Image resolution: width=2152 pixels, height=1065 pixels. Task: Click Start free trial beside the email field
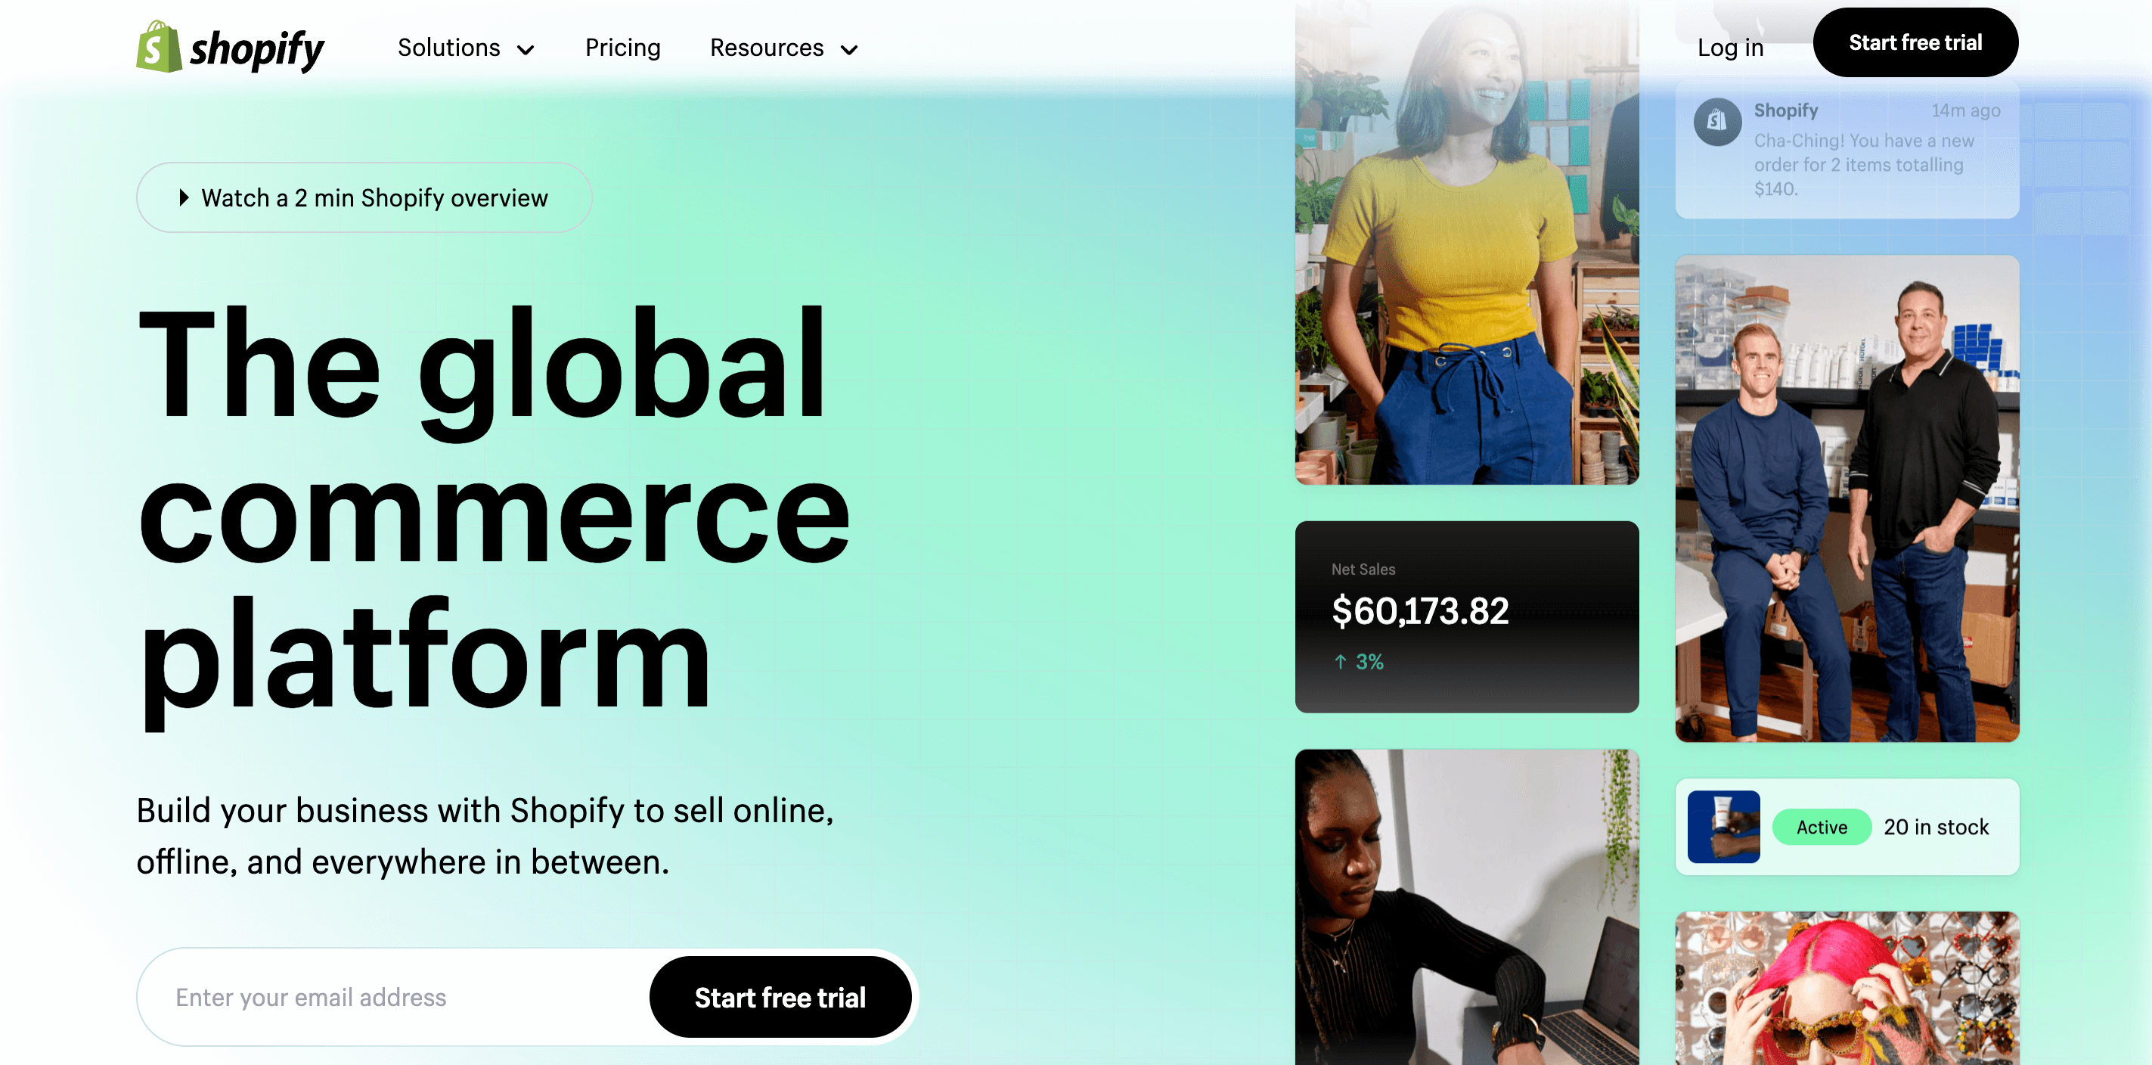pyautogui.click(x=780, y=997)
